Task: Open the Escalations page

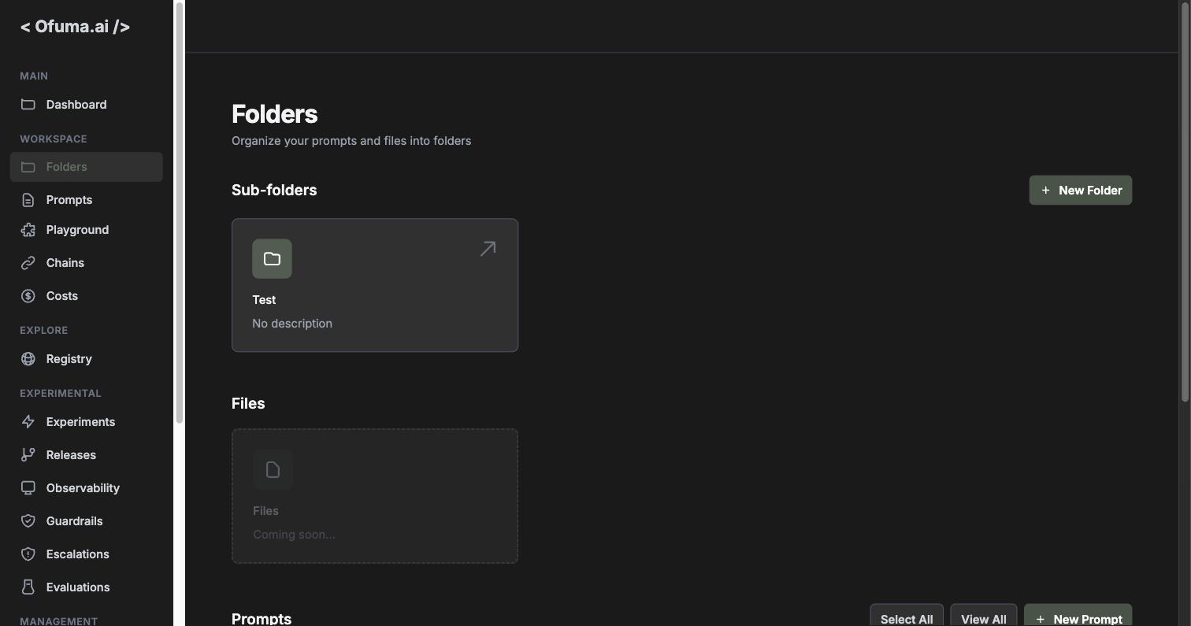Action: tap(87, 554)
